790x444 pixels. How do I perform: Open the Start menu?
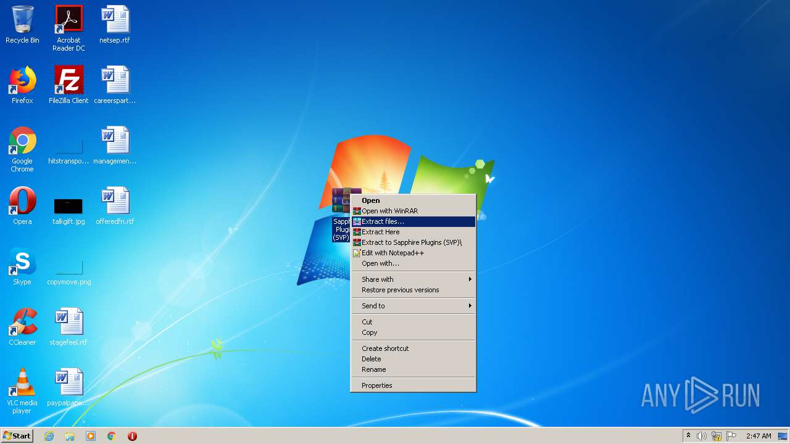tap(17, 436)
